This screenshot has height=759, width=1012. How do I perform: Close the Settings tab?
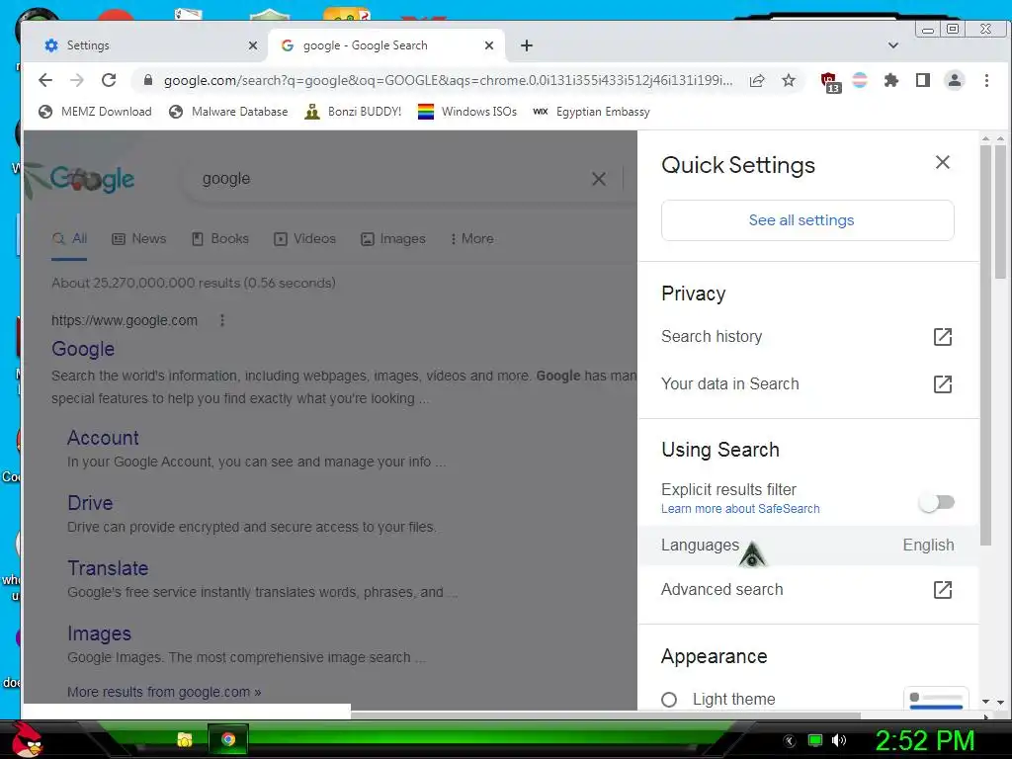click(x=253, y=45)
